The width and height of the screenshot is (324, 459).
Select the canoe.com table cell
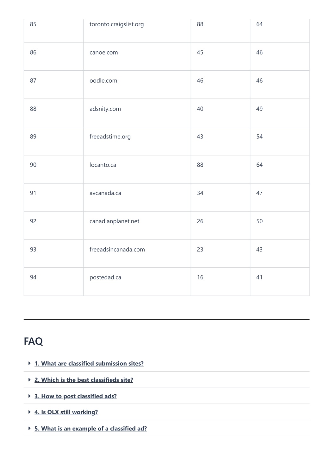137,57
